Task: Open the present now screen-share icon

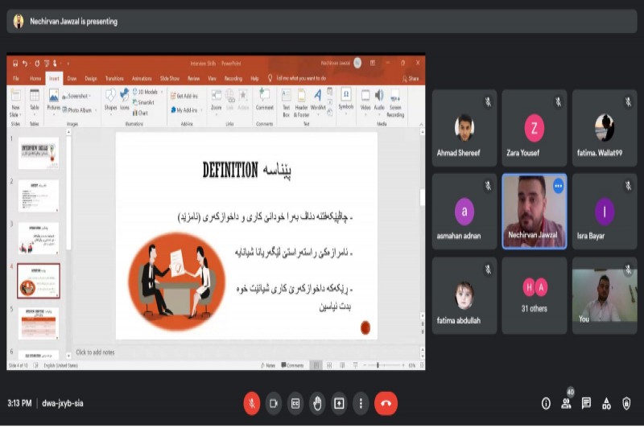Action: tap(339, 403)
